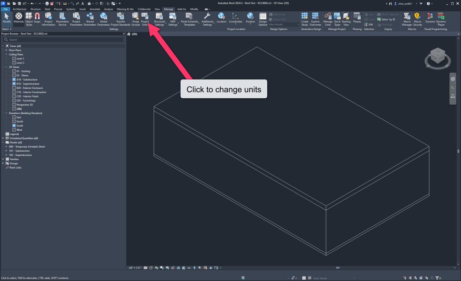Toggle shadows in the view control bar

click(x=161, y=268)
